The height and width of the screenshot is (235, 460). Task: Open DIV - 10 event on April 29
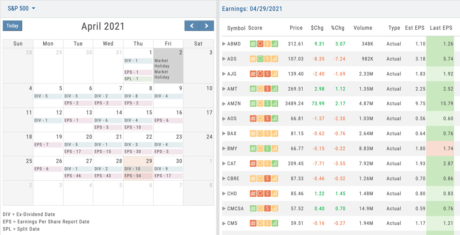pyautogui.click(x=138, y=169)
